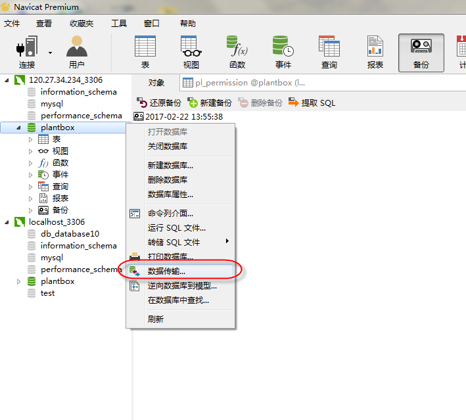The image size is (466, 420).
Task: Expand the 事件 node under plantbox
Action: [x=31, y=175]
